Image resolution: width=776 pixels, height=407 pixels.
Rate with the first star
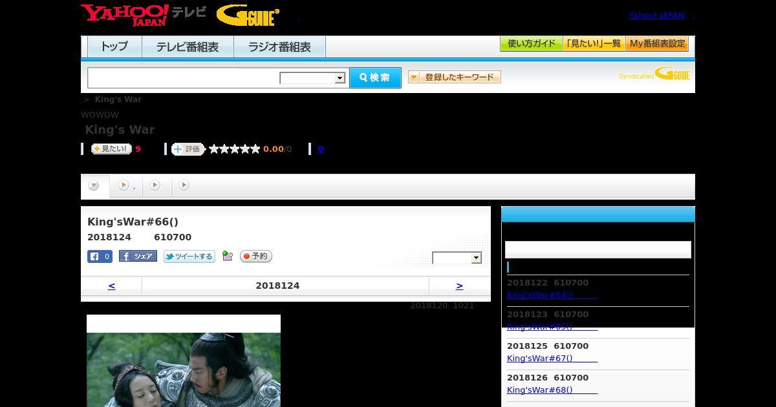coord(214,149)
